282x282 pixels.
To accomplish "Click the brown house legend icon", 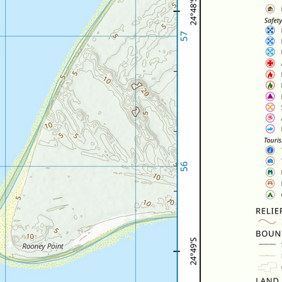I will coord(270,9).
